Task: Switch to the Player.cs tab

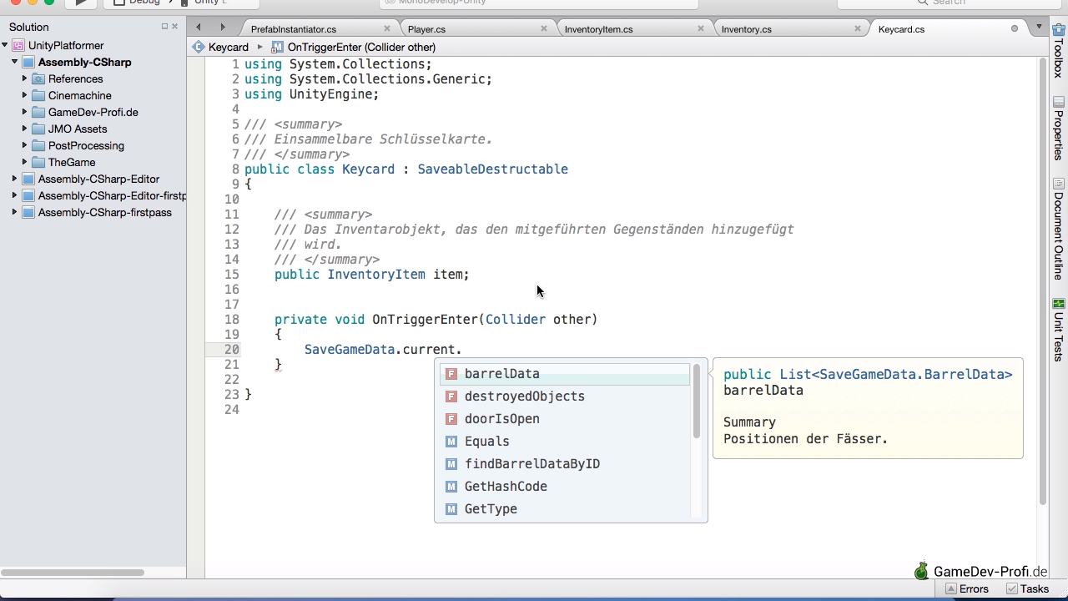Action: tap(426, 29)
